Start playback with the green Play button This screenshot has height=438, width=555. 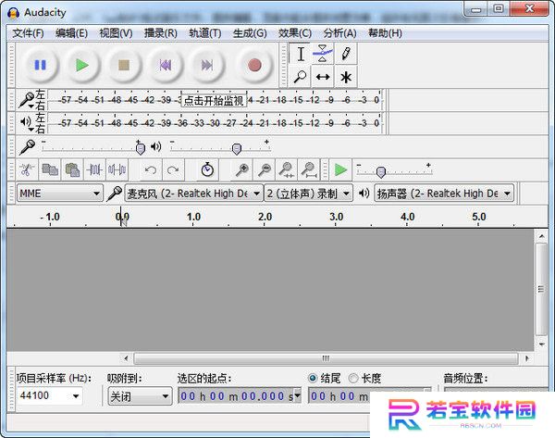pyautogui.click(x=82, y=65)
